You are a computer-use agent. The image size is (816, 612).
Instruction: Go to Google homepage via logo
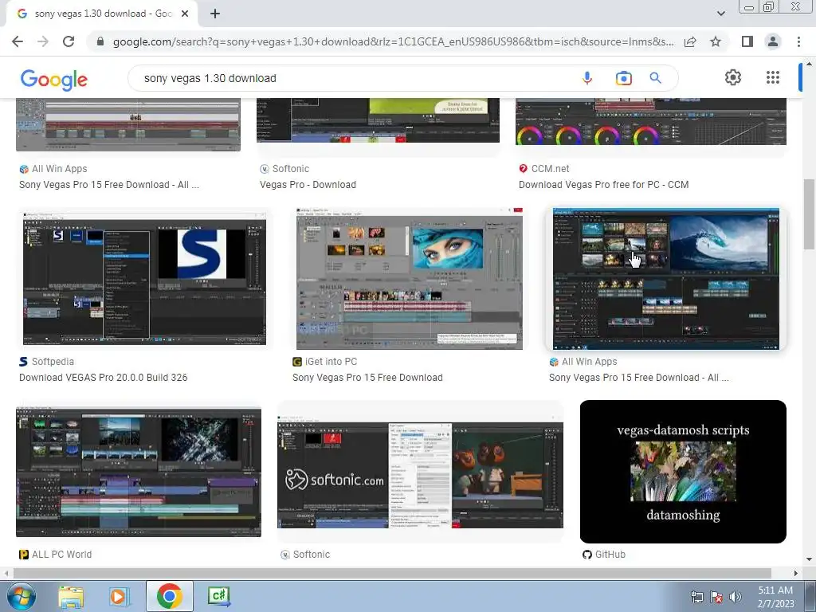pos(53,79)
